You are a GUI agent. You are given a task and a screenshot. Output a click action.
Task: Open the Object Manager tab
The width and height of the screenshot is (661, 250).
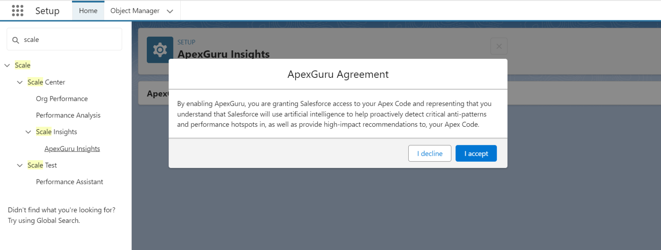coord(135,11)
